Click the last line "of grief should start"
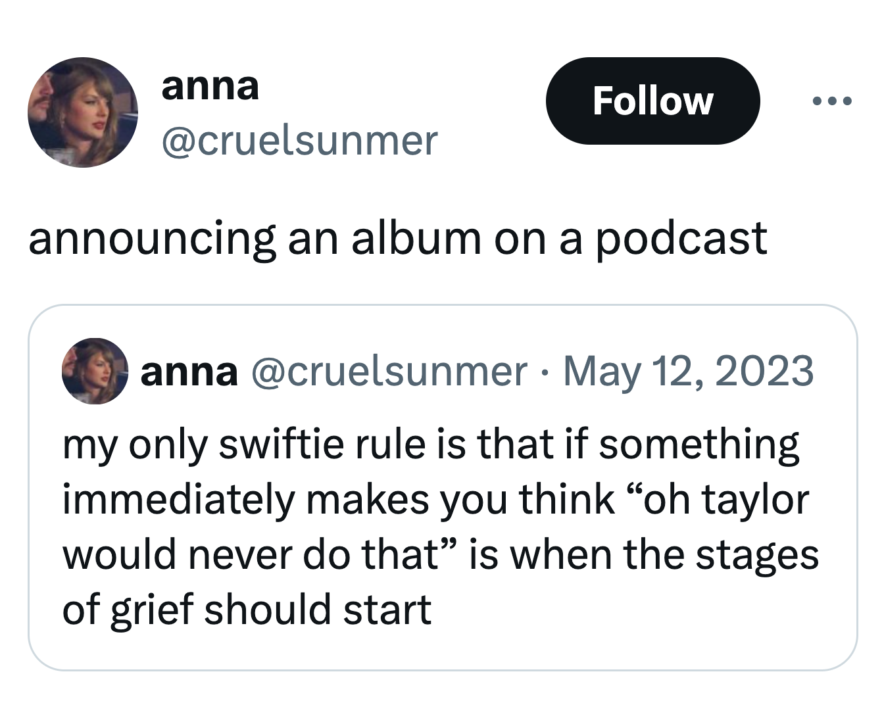The width and height of the screenshot is (884, 701). (247, 610)
